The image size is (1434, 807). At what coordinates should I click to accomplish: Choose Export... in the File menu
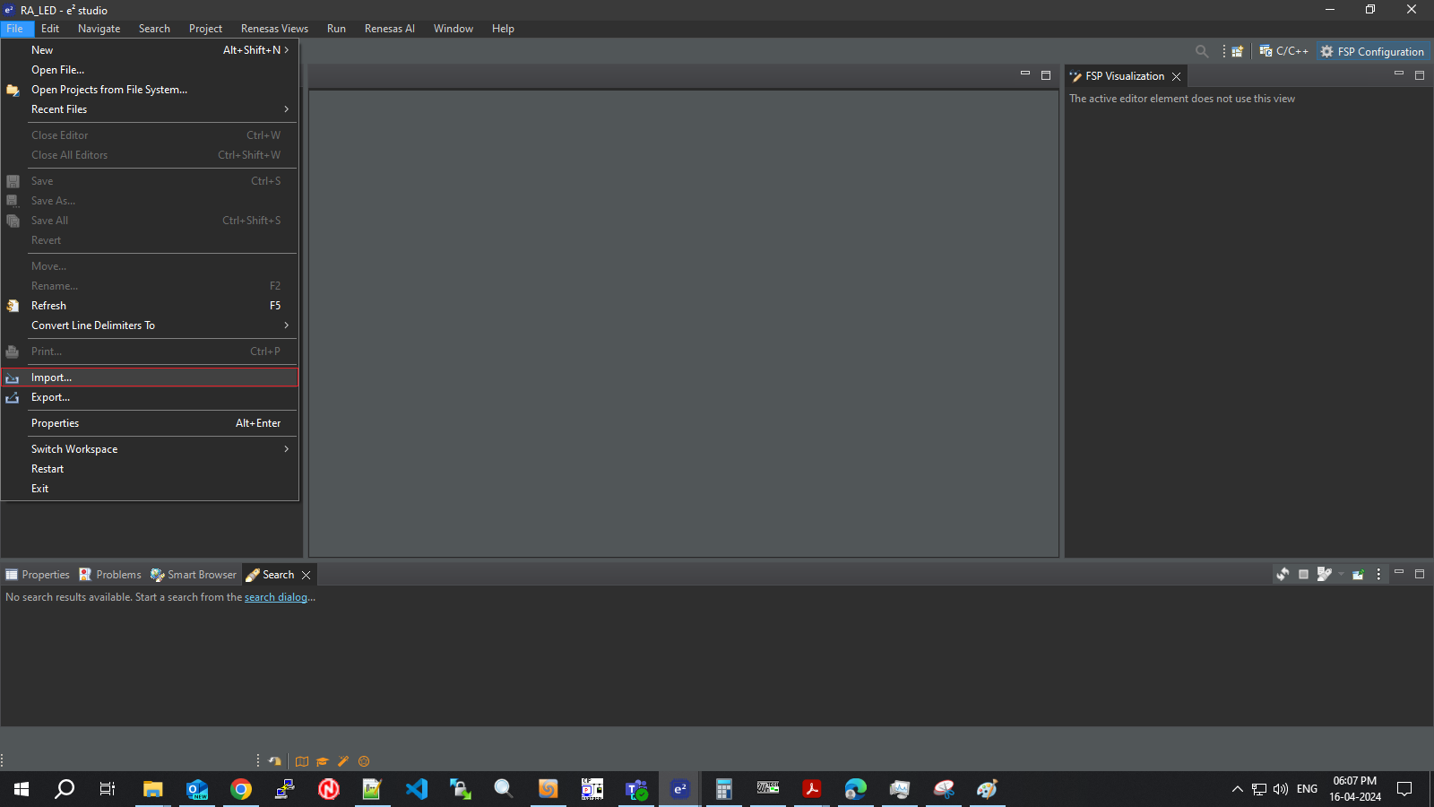point(50,397)
